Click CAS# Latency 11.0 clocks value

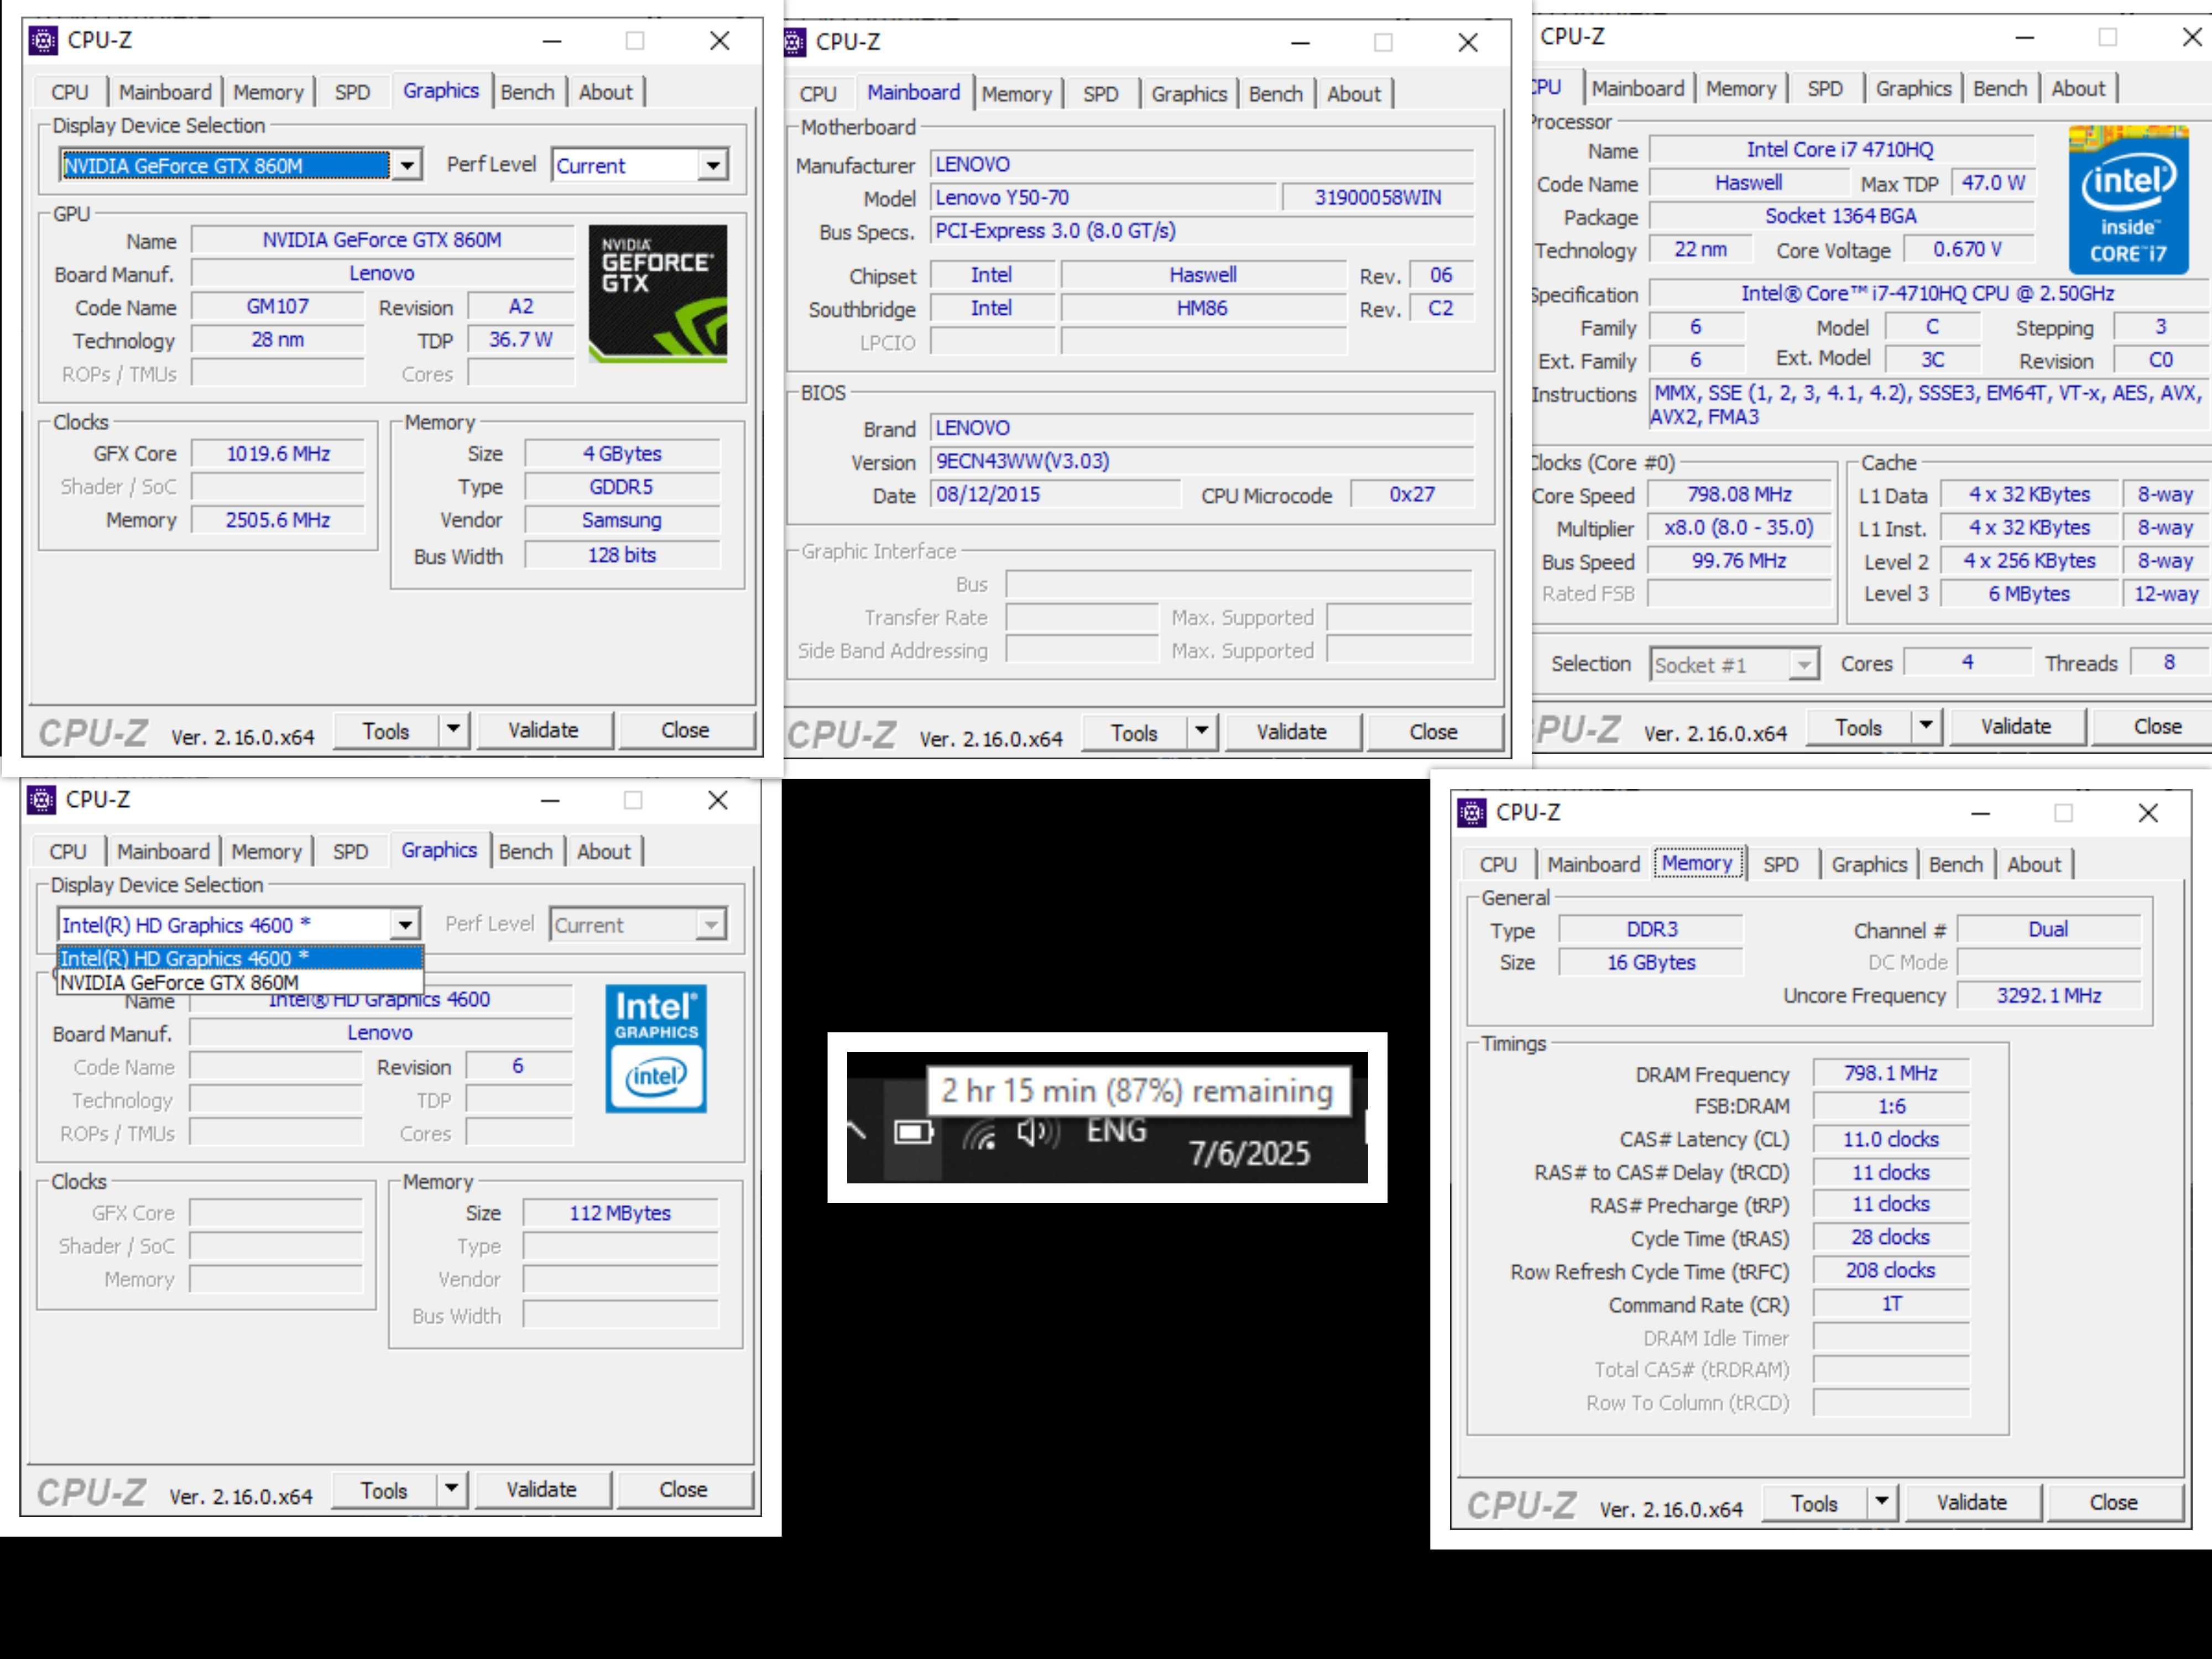point(1890,1139)
